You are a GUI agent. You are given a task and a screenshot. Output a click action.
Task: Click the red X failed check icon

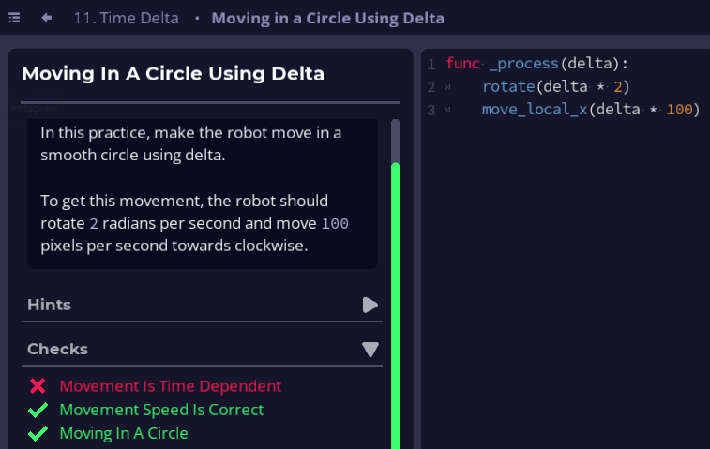click(x=38, y=386)
